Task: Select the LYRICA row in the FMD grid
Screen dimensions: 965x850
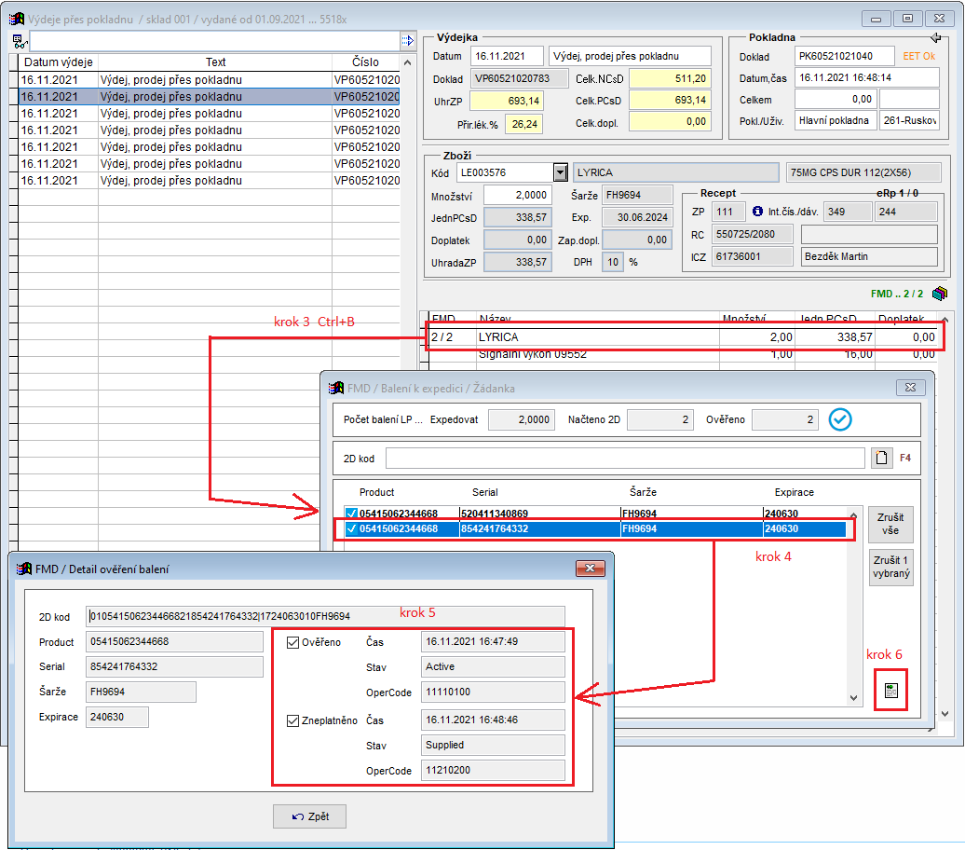Action: [x=683, y=336]
